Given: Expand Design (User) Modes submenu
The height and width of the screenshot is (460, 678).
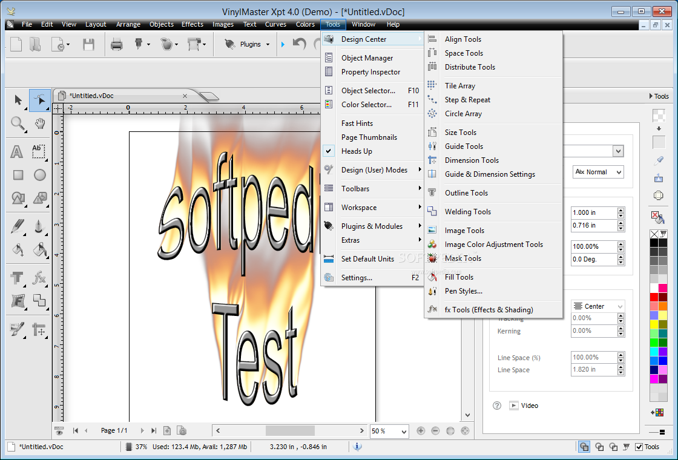Looking at the screenshot, I should tap(372, 170).
